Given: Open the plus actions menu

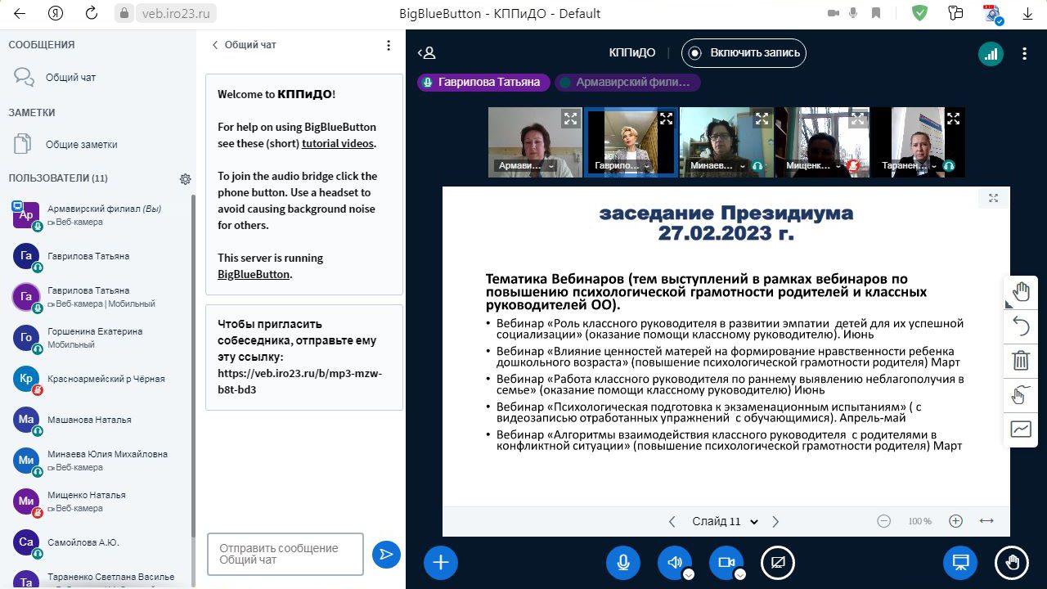Looking at the screenshot, I should tap(440, 562).
